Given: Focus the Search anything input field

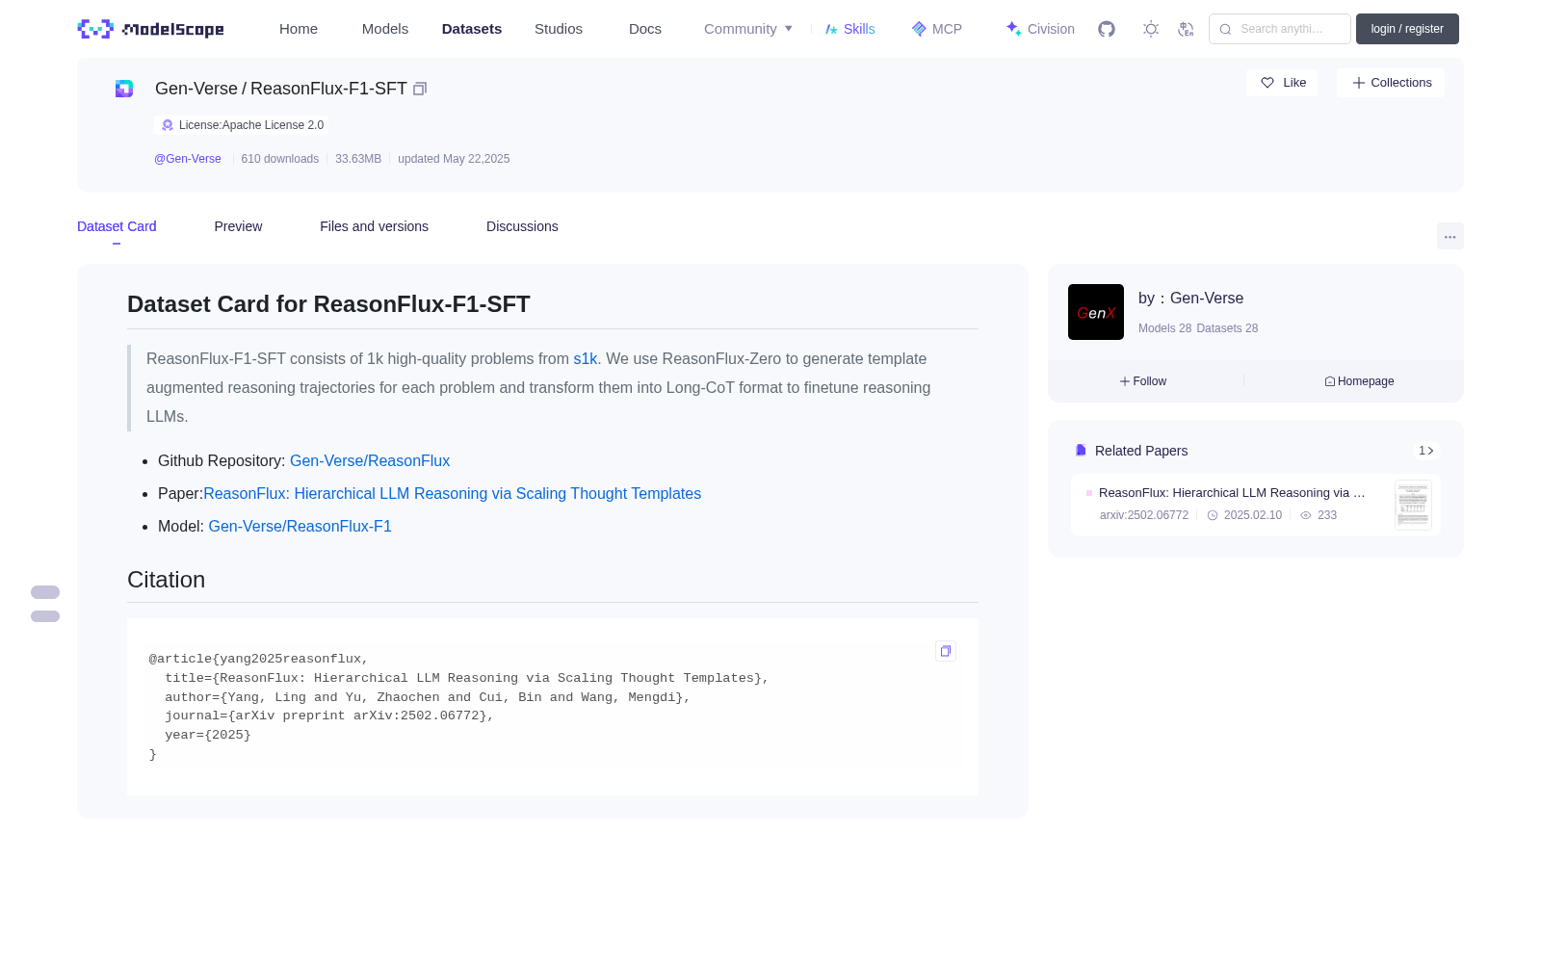Looking at the screenshot, I should [x=1280, y=29].
